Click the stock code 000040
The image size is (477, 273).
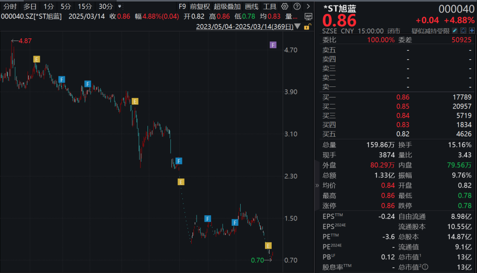pos(456,9)
